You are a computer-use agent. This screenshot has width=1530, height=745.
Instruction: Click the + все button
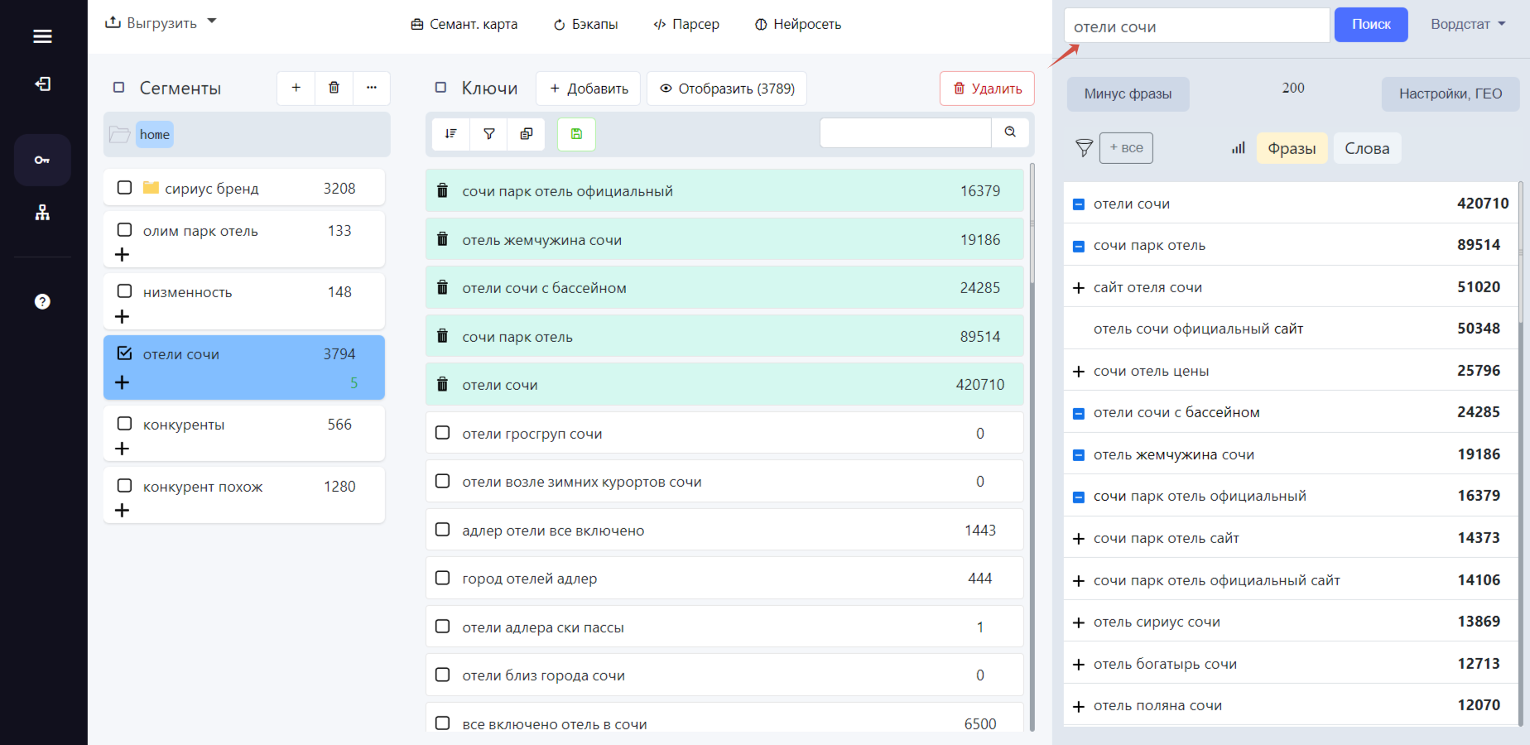tap(1126, 148)
